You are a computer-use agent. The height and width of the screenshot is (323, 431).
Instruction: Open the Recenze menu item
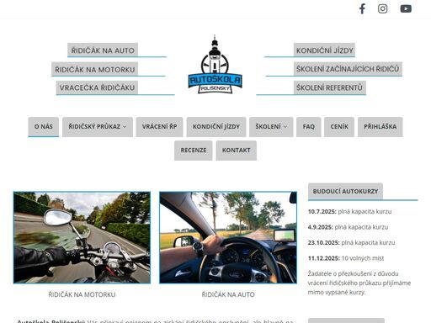[194, 151]
